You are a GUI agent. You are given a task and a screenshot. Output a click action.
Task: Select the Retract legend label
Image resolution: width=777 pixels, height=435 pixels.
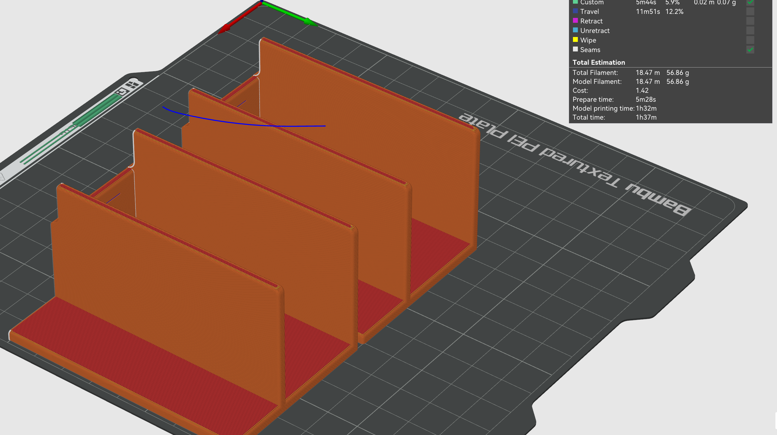[591, 21]
